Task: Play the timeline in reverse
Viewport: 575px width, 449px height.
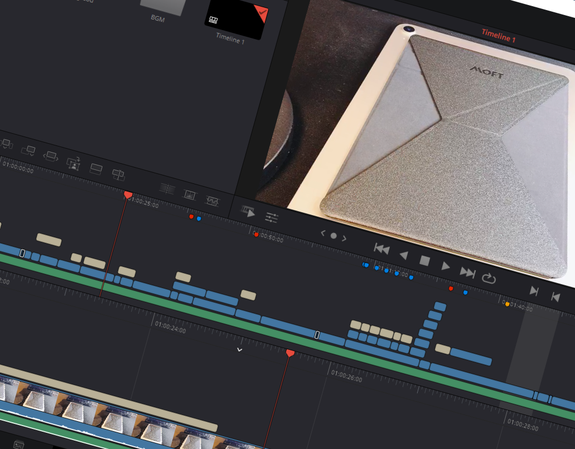Action: pyautogui.click(x=404, y=255)
